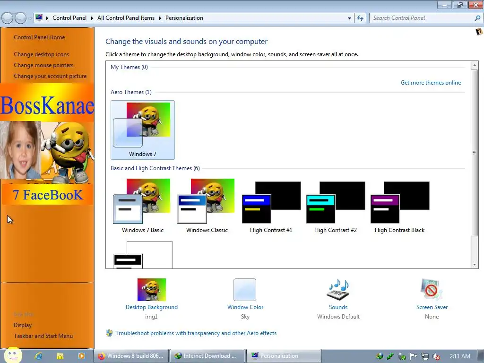The height and width of the screenshot is (363, 484).
Task: Open Change your account picture
Action: click(50, 76)
